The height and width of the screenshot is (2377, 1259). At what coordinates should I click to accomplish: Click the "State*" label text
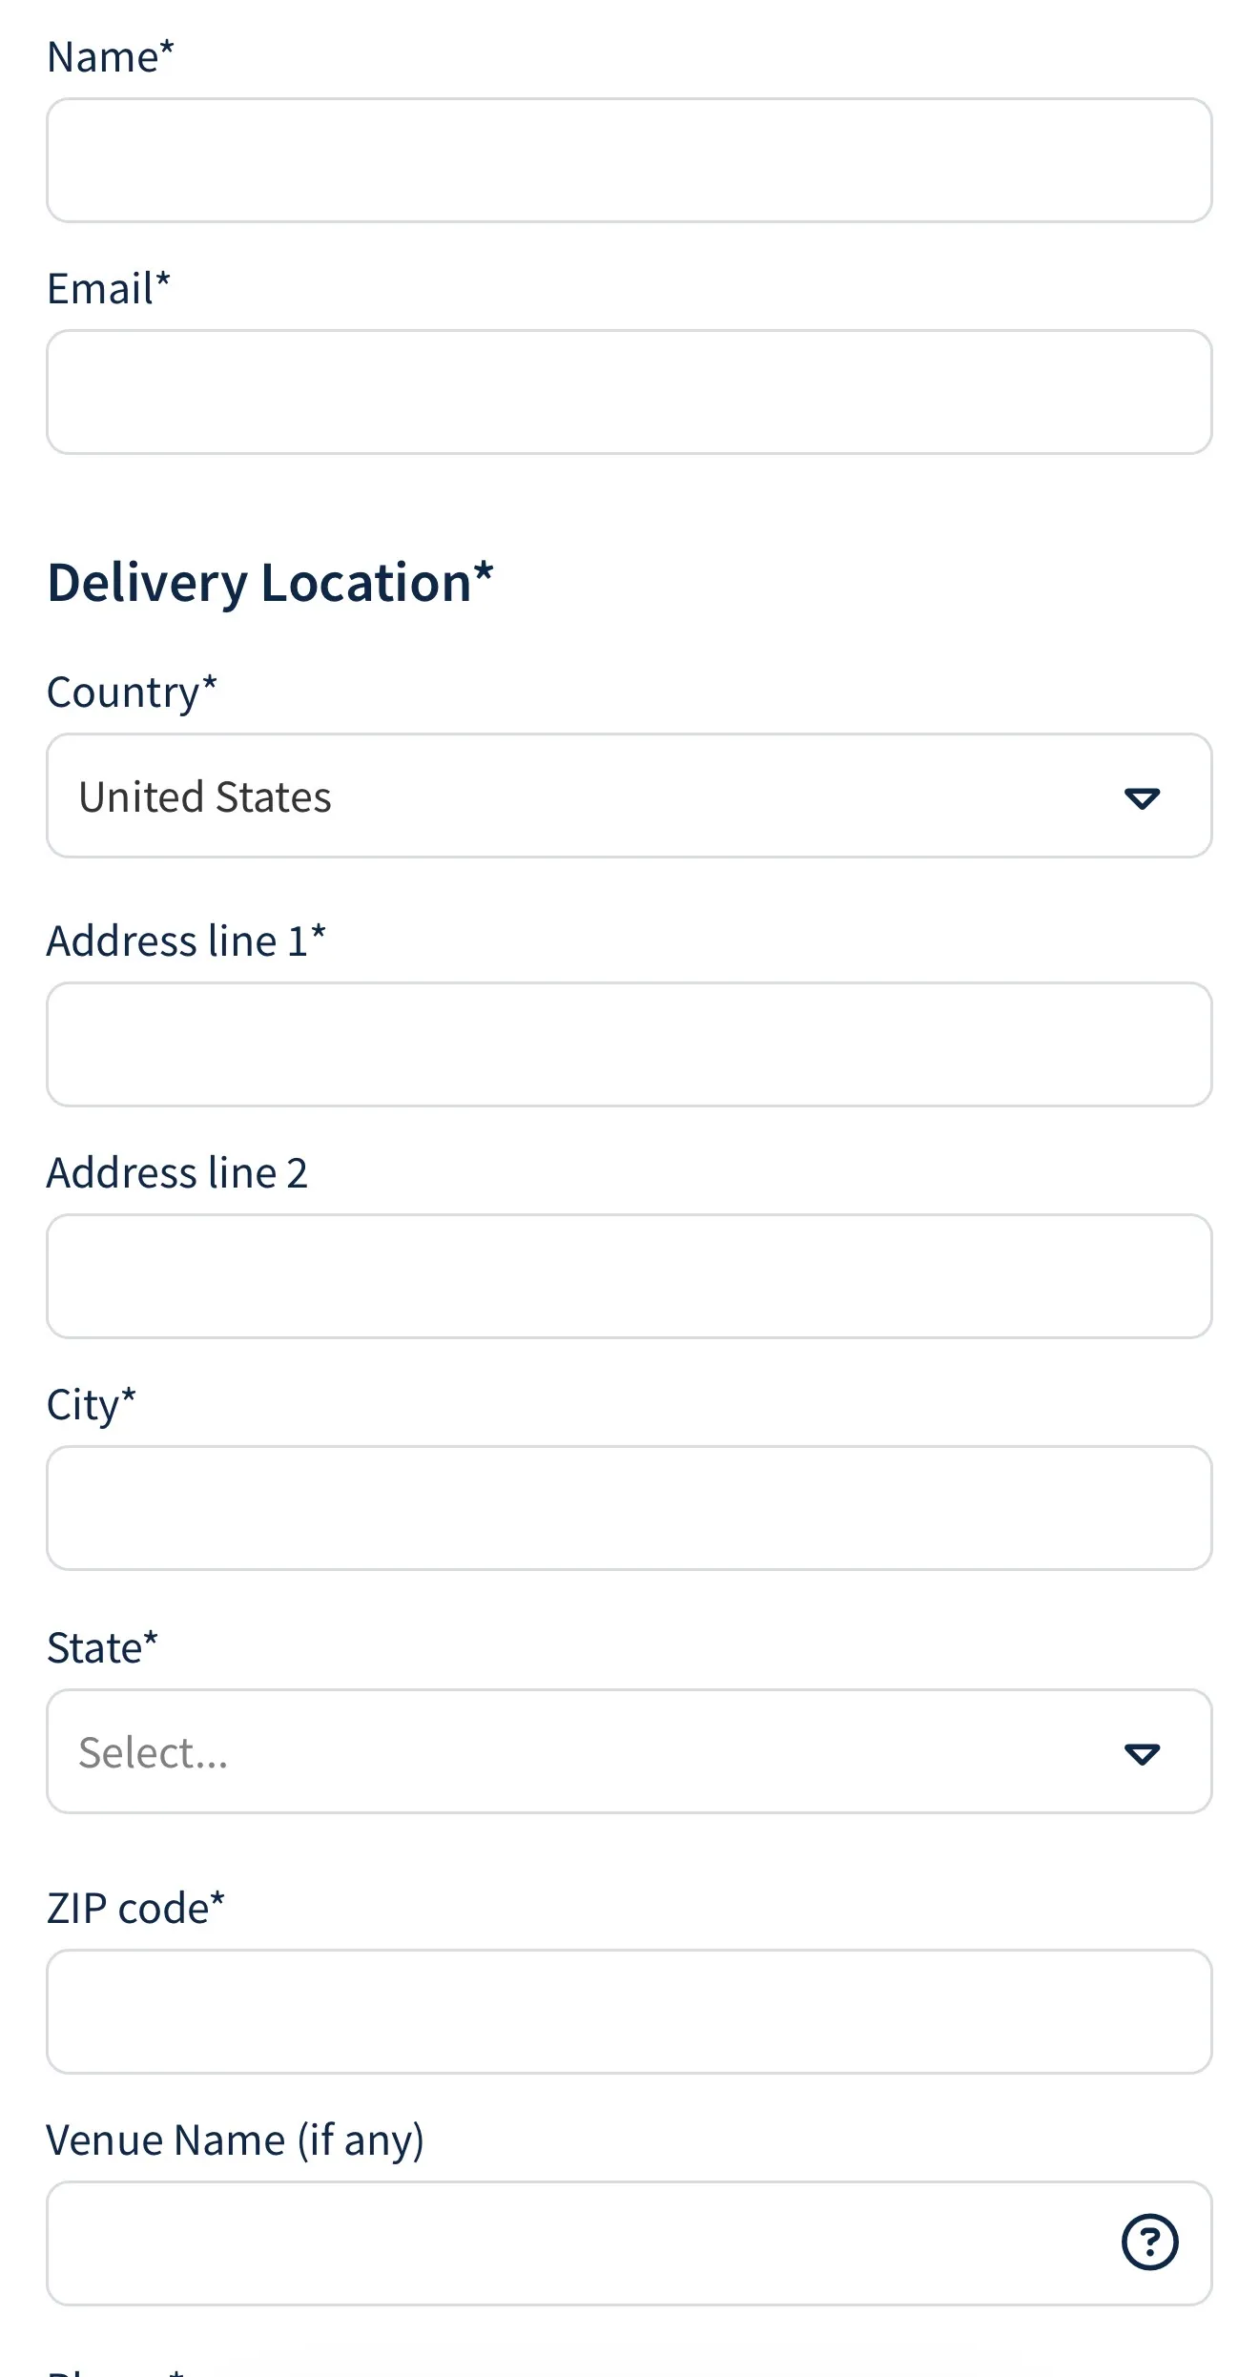click(x=102, y=1648)
